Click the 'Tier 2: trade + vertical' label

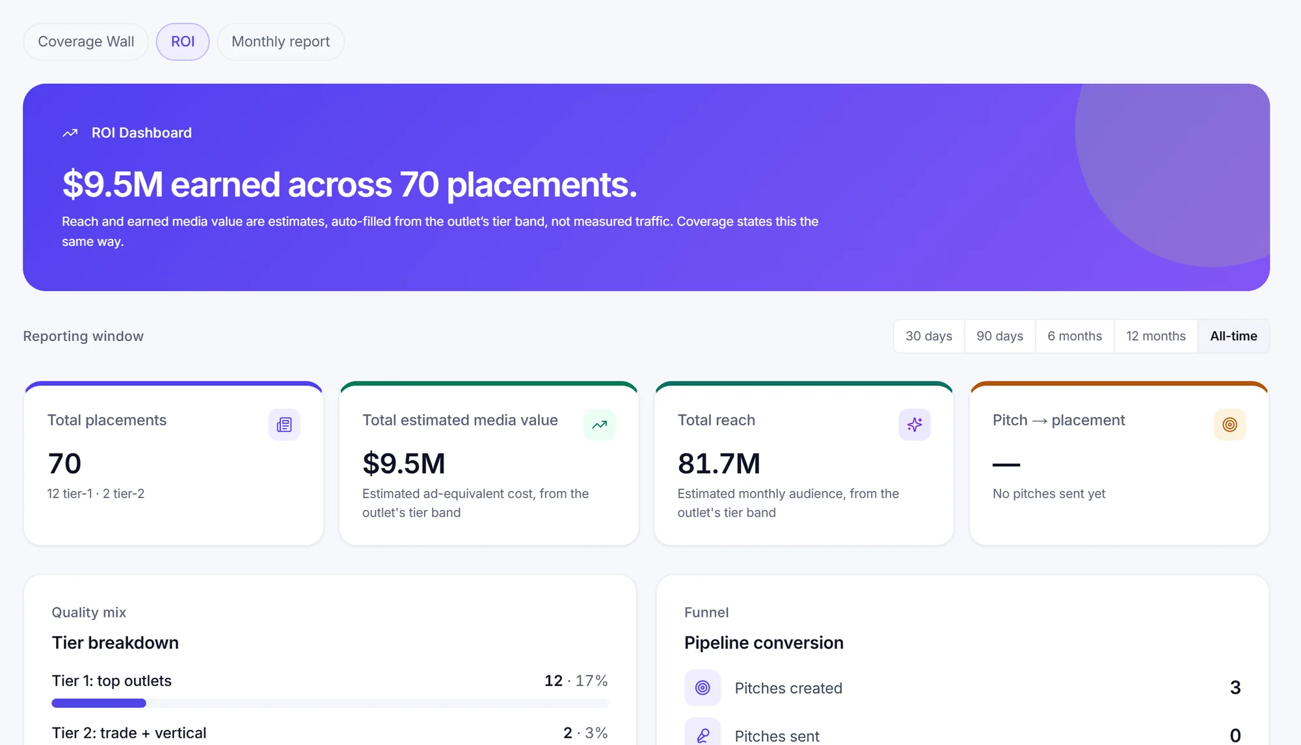click(x=129, y=733)
